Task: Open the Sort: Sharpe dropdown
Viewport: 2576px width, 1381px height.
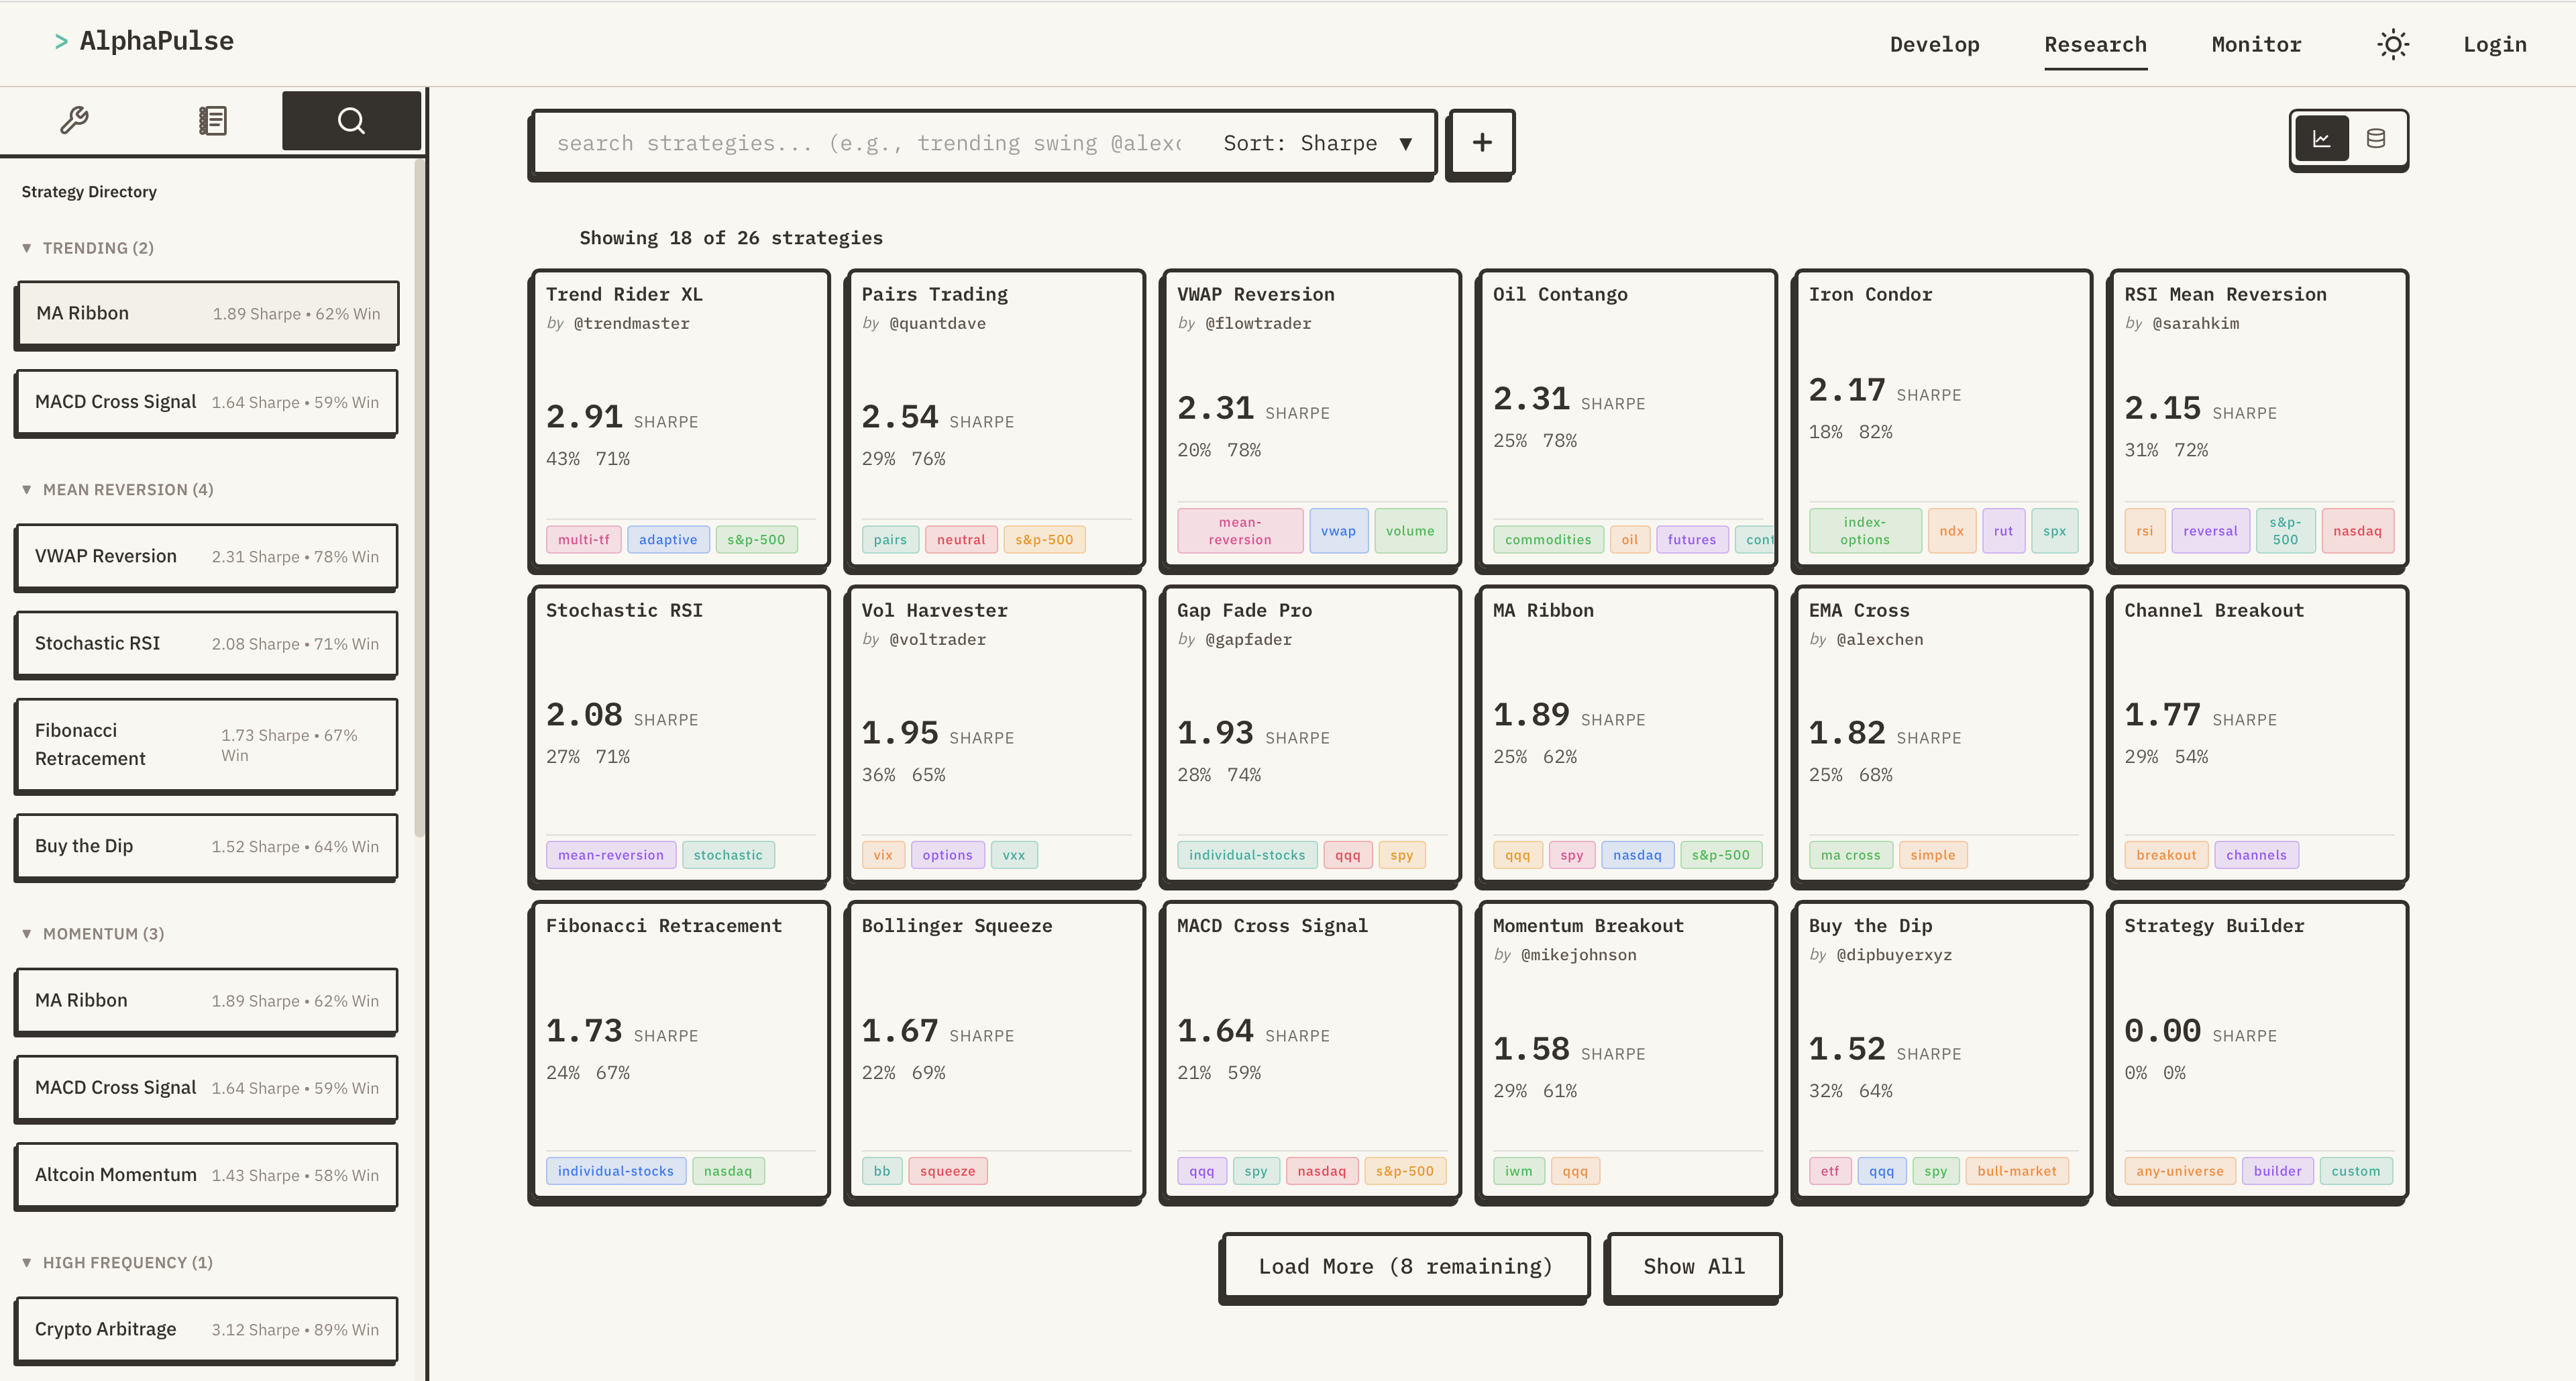Action: (1317, 144)
